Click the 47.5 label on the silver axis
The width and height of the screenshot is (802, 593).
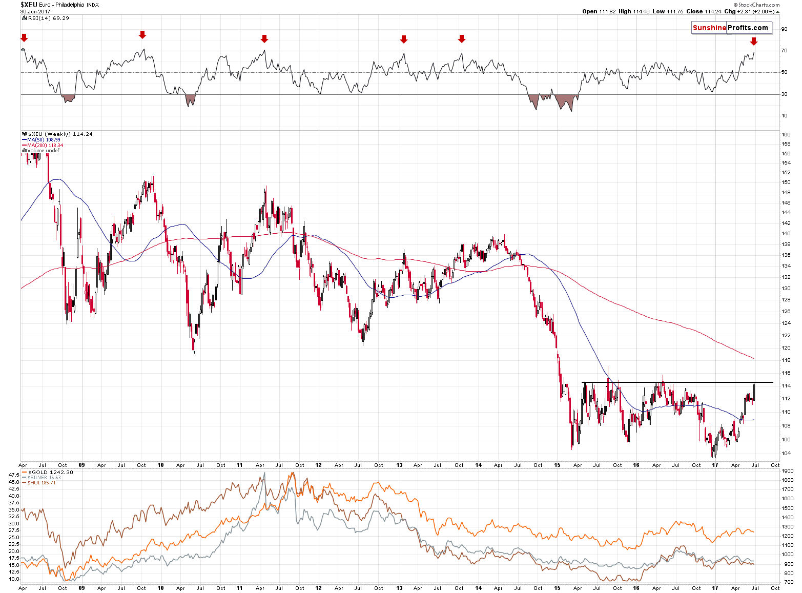(14, 475)
